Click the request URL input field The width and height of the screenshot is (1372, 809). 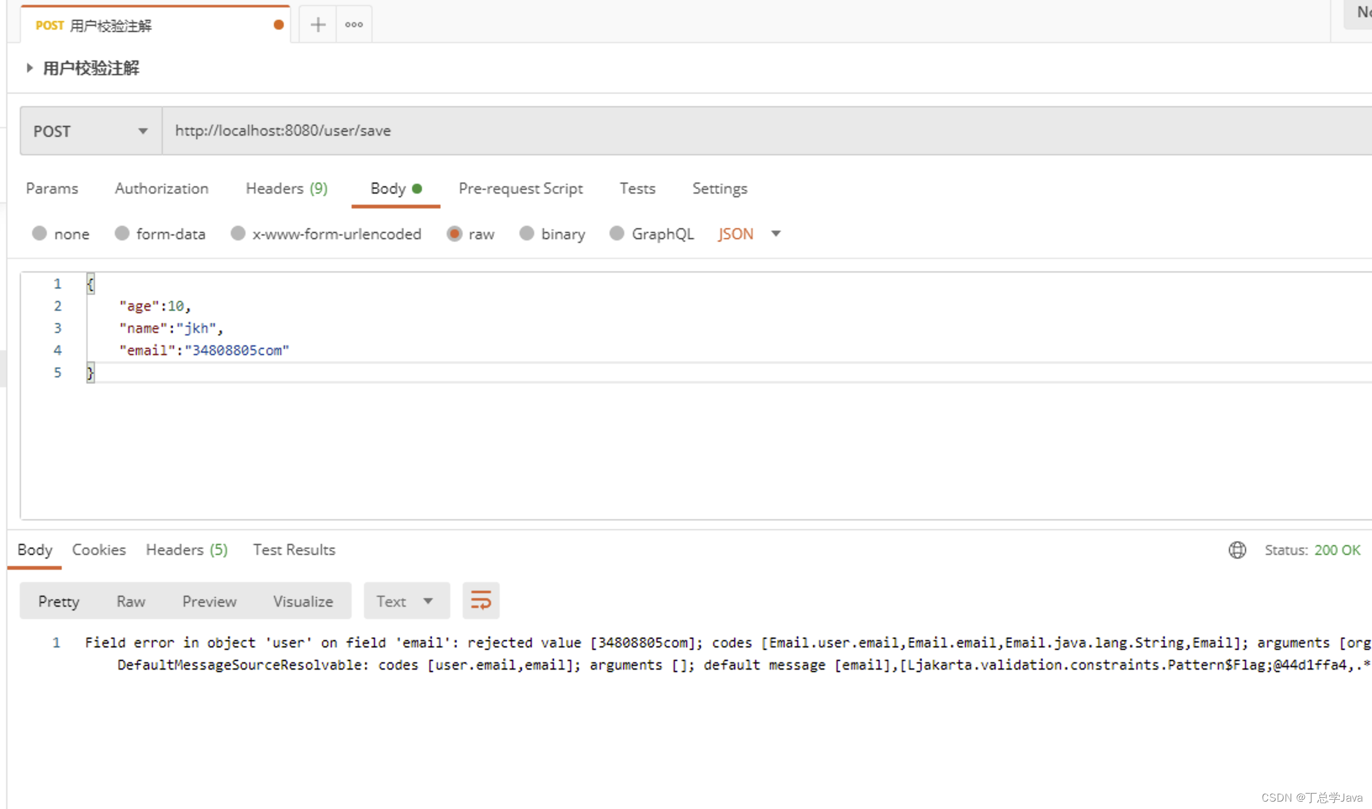point(740,131)
